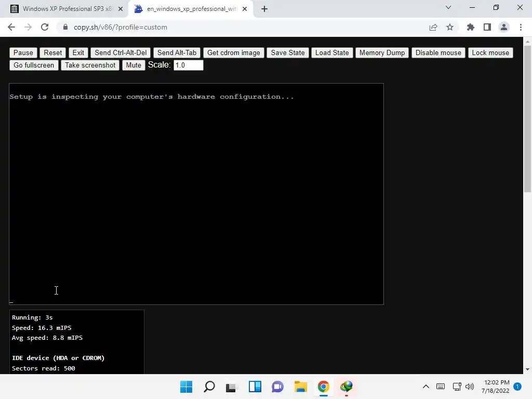532x399 pixels.
Task: Click the Exit button
Action: (78, 52)
